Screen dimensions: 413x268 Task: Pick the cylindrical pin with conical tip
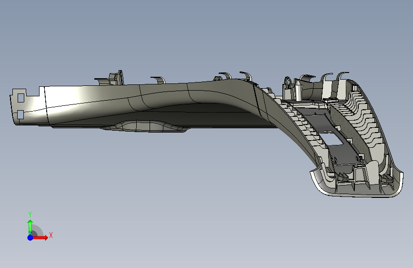coord(298,91)
